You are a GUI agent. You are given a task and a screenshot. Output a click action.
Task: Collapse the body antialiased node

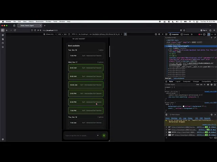167,46
